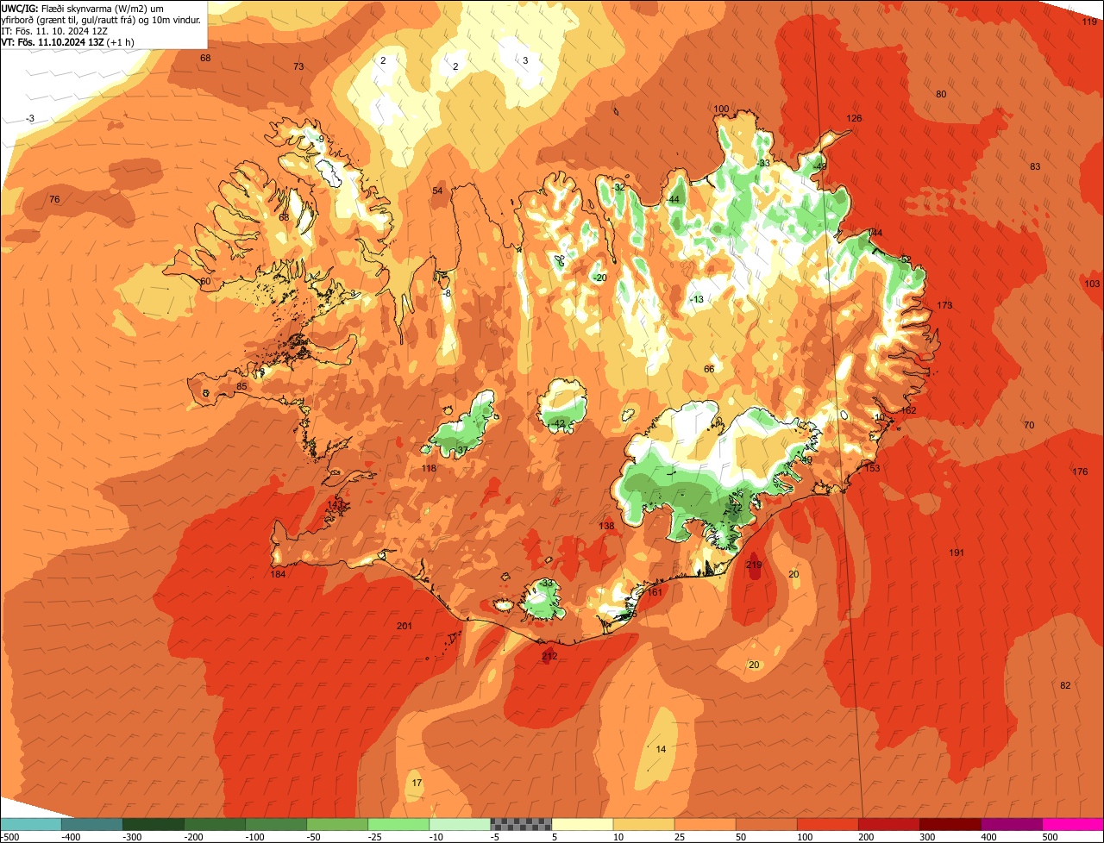This screenshot has width=1104, height=843.
Task: Pick the orange legend swatch from 50 to 100
Action: click(767, 824)
